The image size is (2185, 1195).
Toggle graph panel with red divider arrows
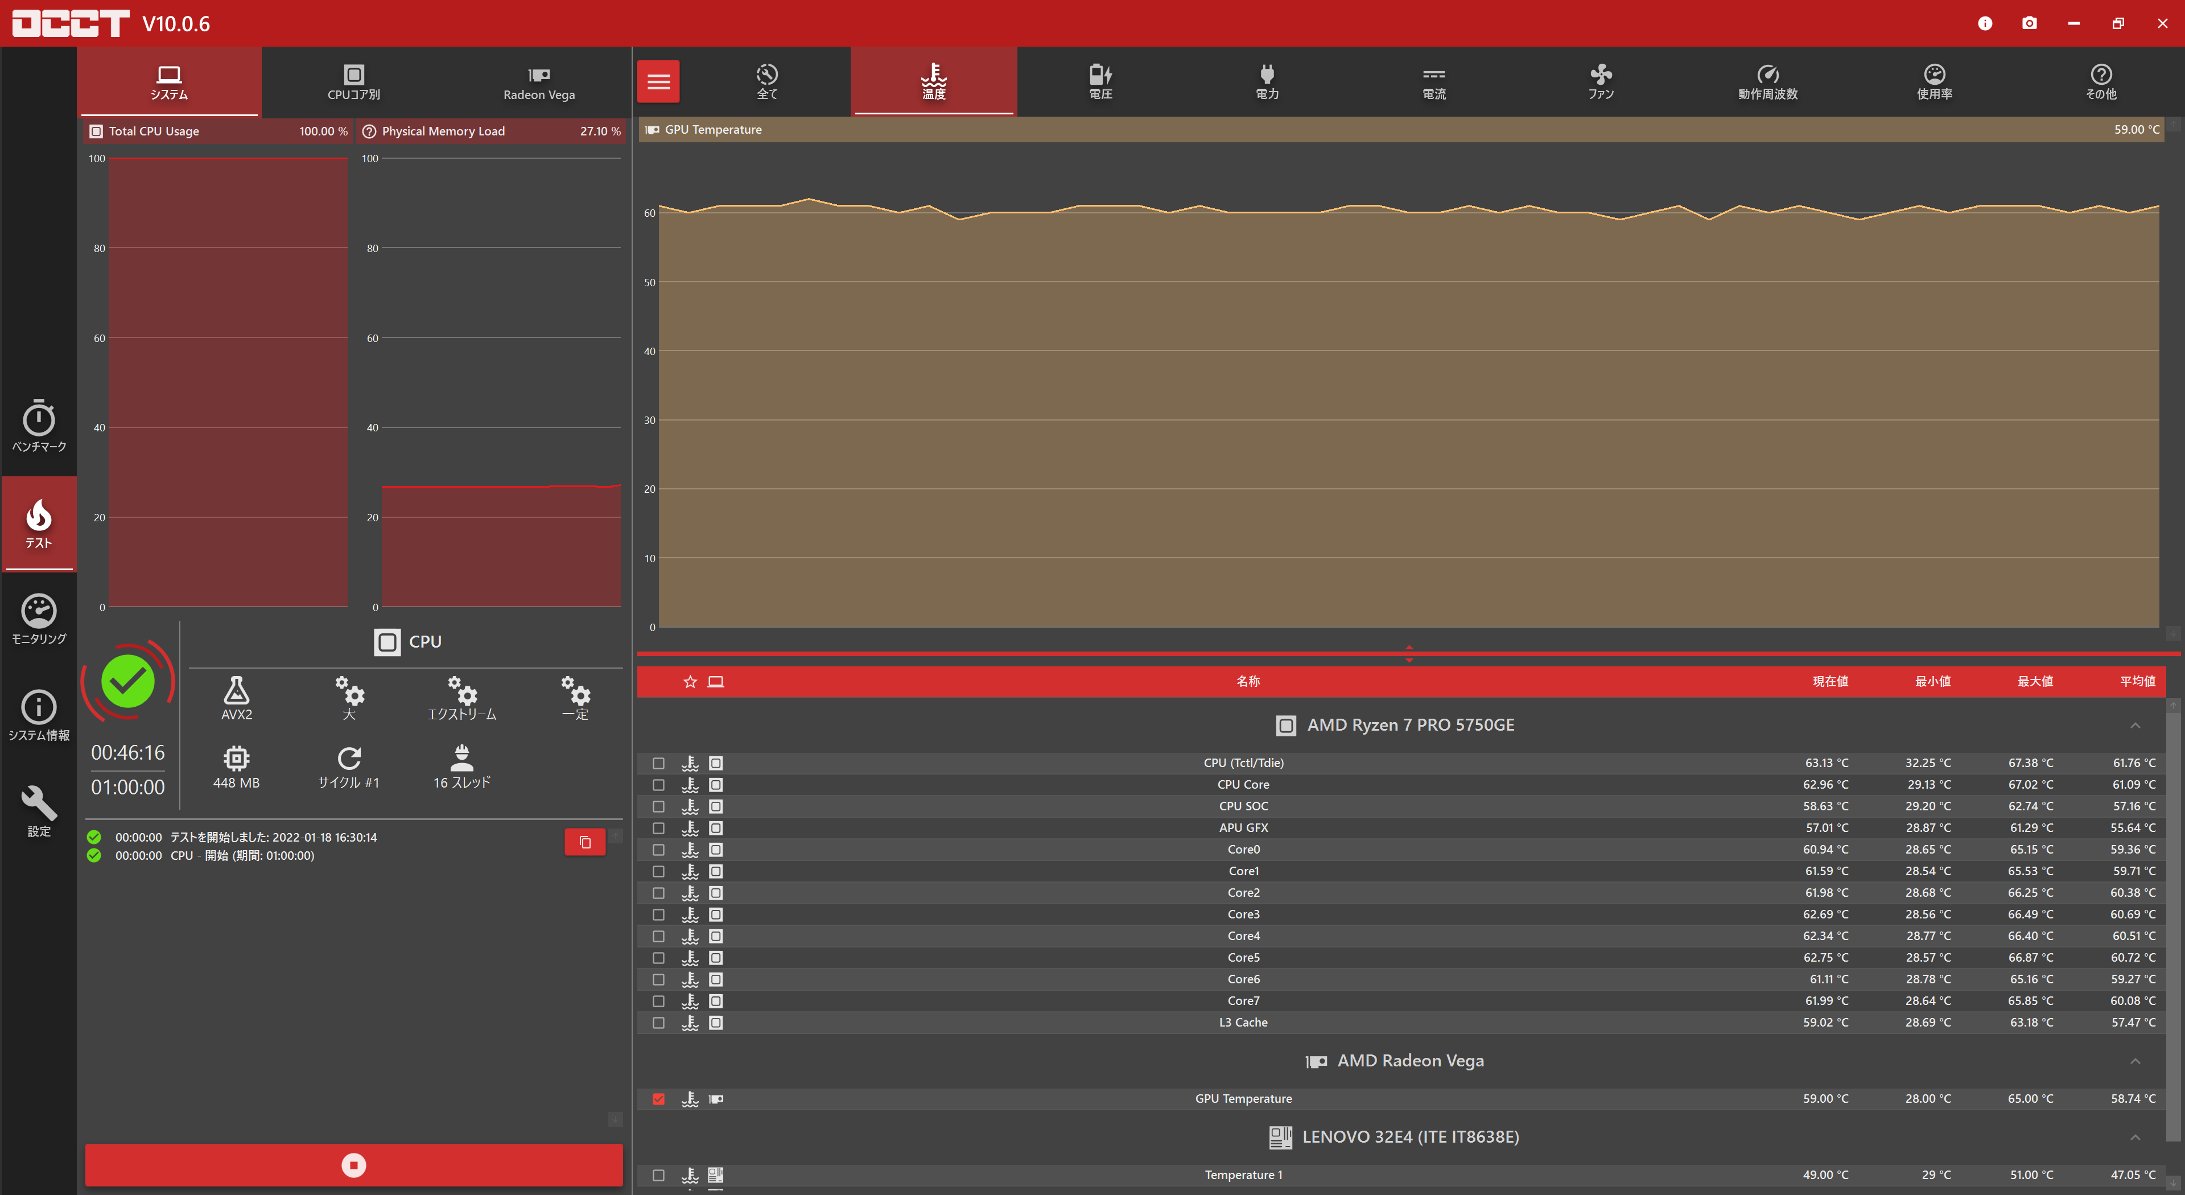pos(1409,653)
